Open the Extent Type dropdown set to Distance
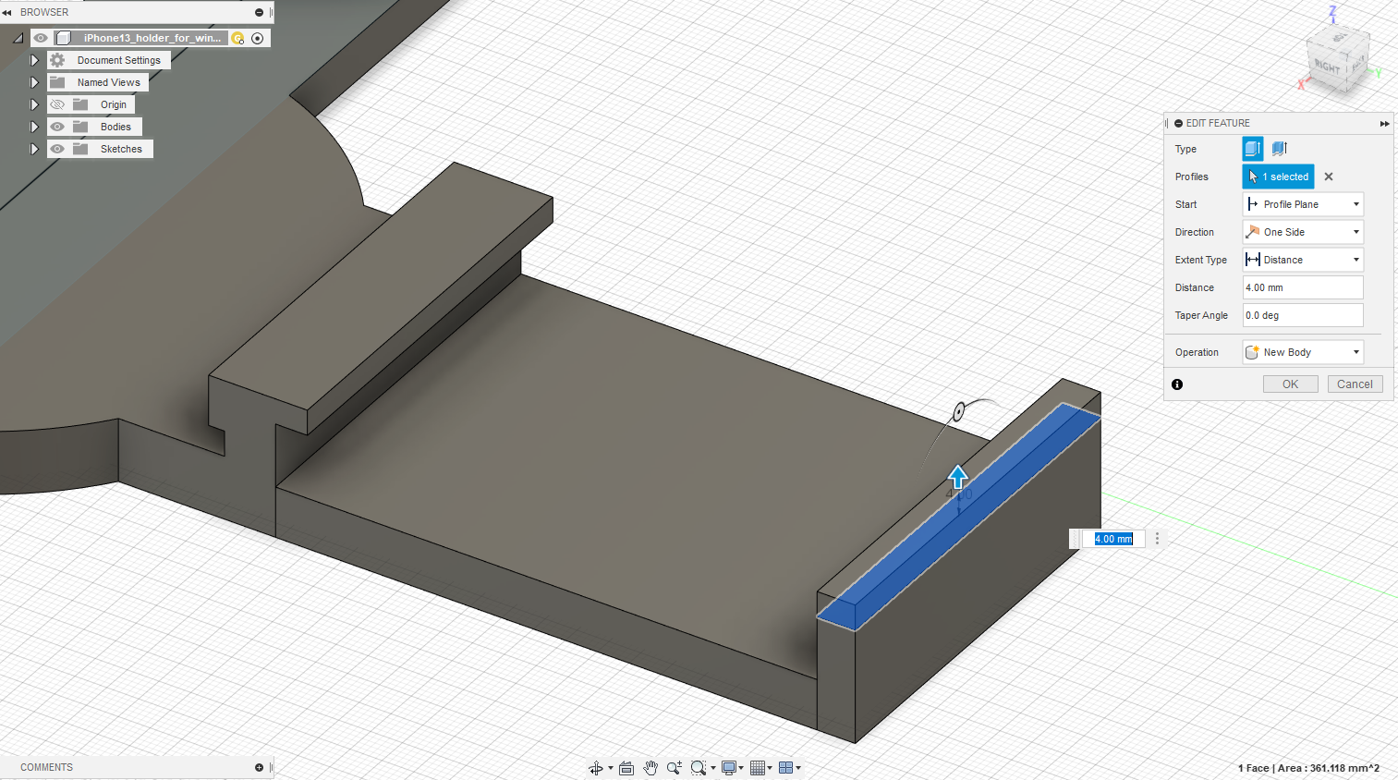The image size is (1398, 780). pyautogui.click(x=1303, y=260)
